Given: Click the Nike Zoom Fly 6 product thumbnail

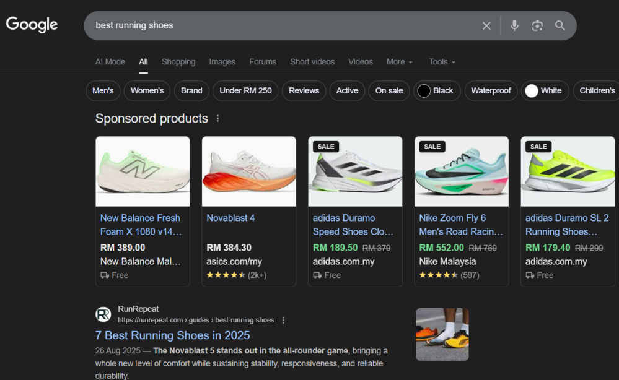Looking at the screenshot, I should (461, 171).
